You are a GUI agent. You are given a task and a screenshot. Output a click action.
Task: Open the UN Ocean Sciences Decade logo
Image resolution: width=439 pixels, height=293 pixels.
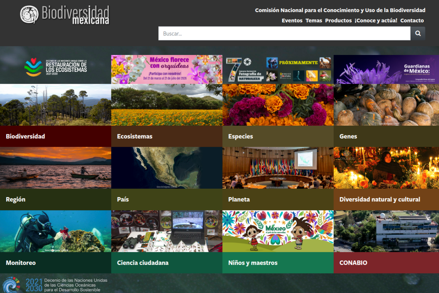coord(55,285)
